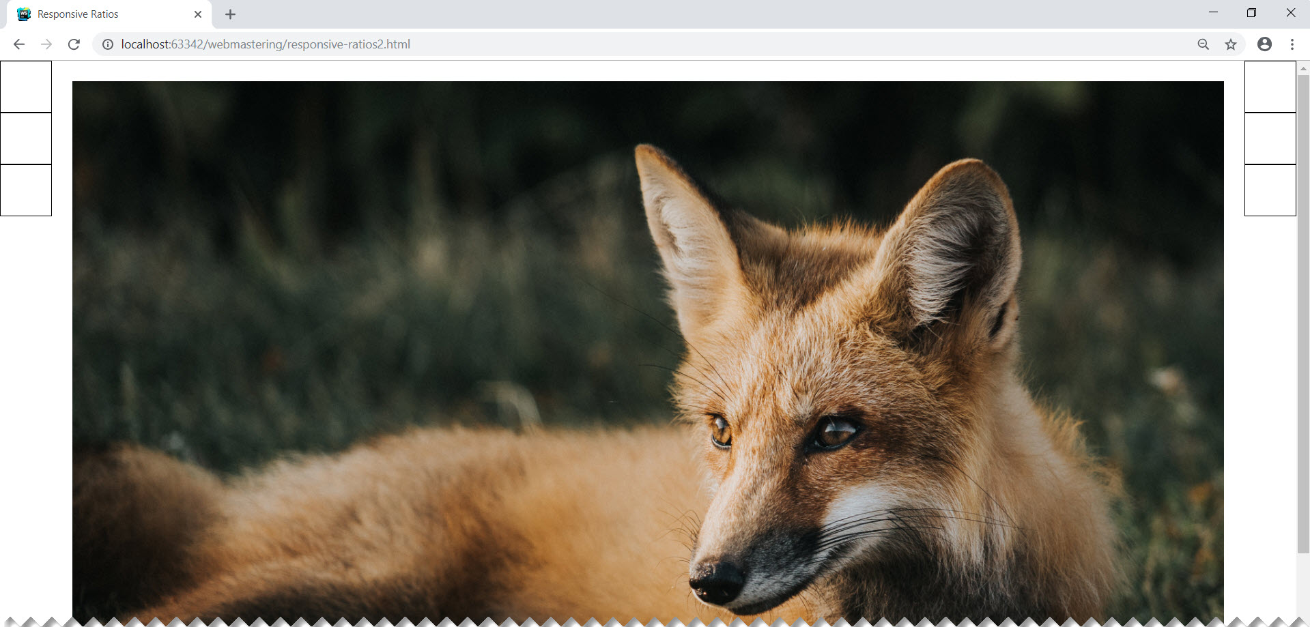Click the middle-left white placeholder box
This screenshot has width=1310, height=627.
tap(25, 138)
